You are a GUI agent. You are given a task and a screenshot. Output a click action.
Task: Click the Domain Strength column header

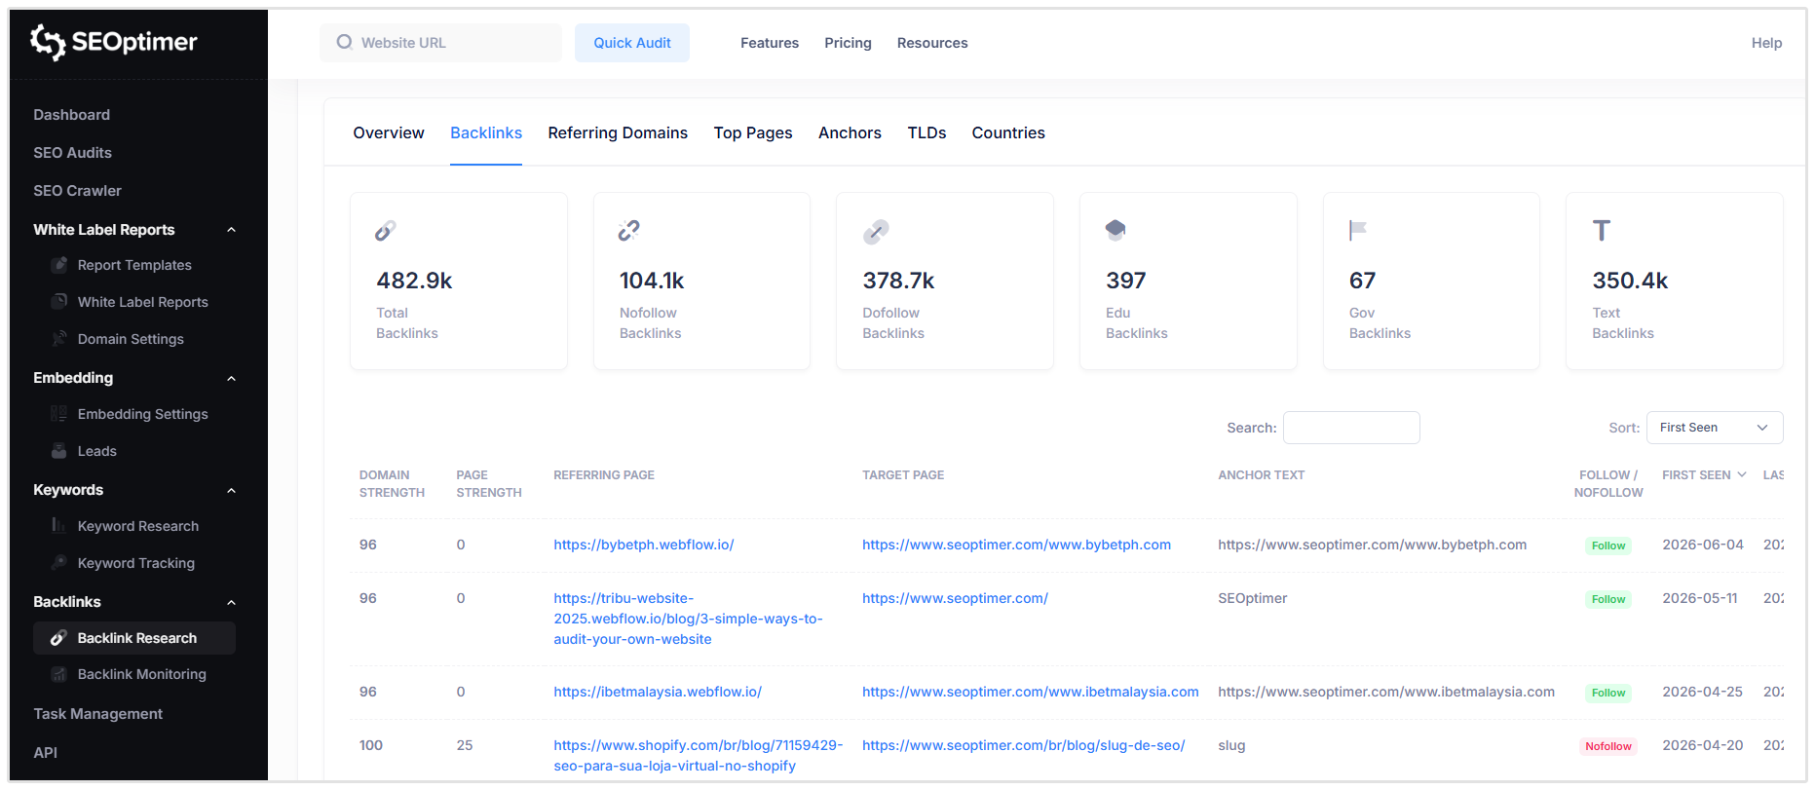click(x=392, y=484)
